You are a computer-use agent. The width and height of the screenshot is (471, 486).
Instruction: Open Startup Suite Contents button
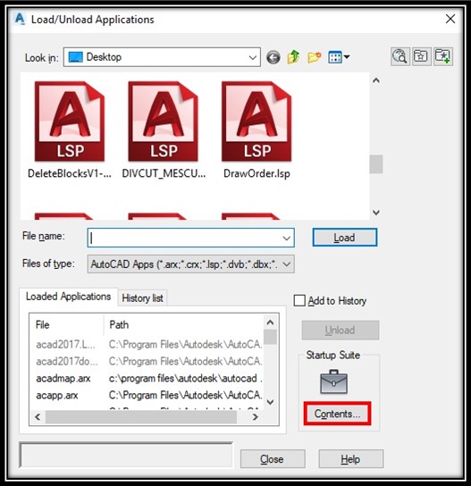(337, 414)
